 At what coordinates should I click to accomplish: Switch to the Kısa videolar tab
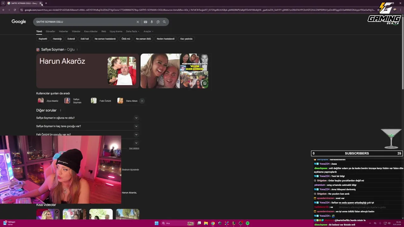91,31
